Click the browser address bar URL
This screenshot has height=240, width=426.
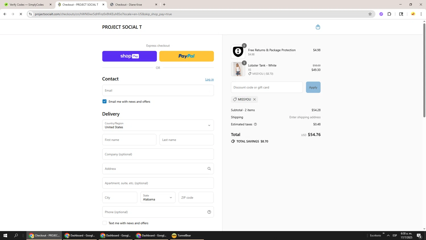point(103,14)
